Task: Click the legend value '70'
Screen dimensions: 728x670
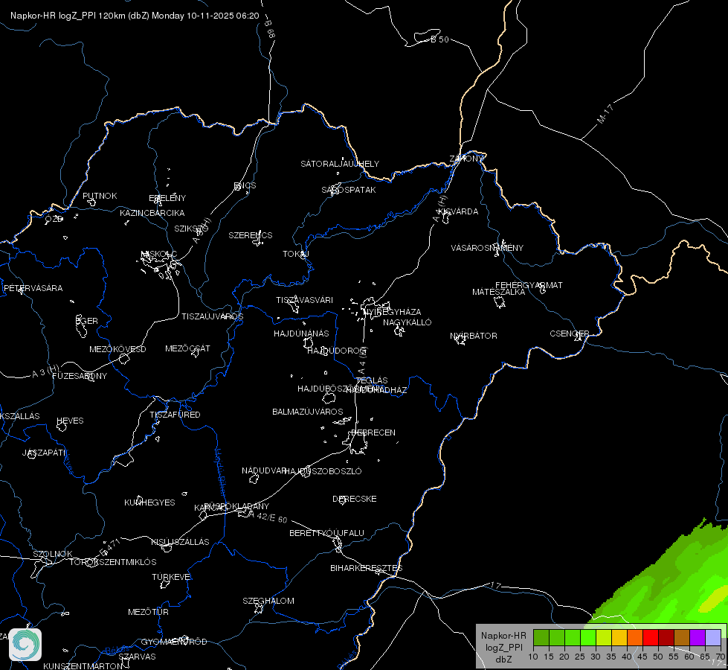Action: pos(721,657)
